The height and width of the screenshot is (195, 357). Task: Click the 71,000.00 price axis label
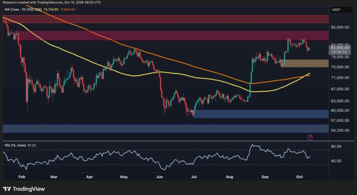pyautogui.click(x=340, y=78)
